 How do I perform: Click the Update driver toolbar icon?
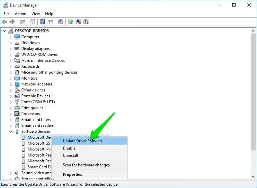point(71,22)
